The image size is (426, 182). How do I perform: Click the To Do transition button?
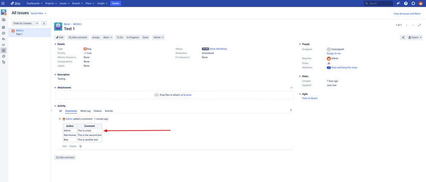pos(120,37)
